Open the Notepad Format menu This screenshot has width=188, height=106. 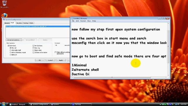tap(83, 21)
